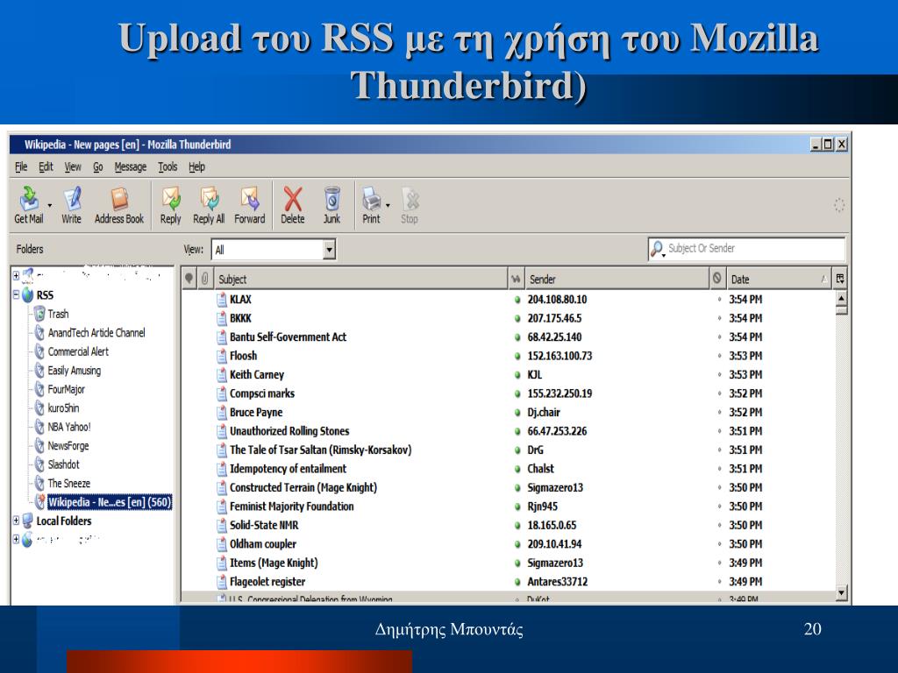898x673 pixels.
Task: Select the Easily Amusing feed
Action: click(x=74, y=371)
